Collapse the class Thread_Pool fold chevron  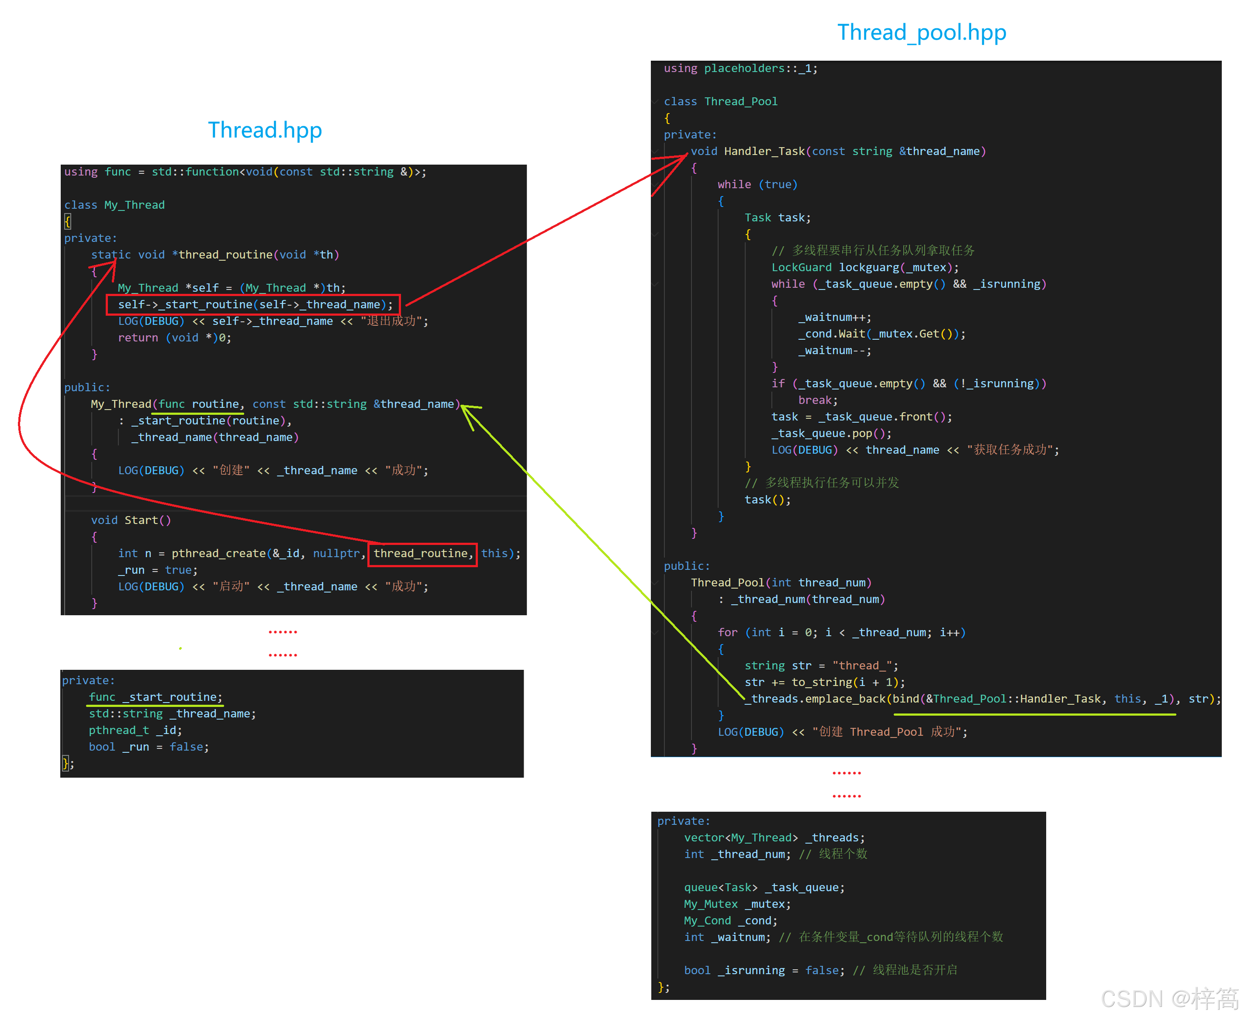click(x=656, y=102)
